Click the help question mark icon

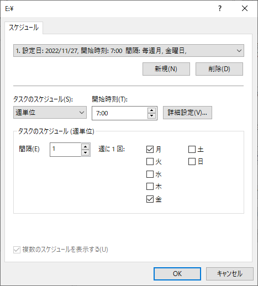(220, 8)
